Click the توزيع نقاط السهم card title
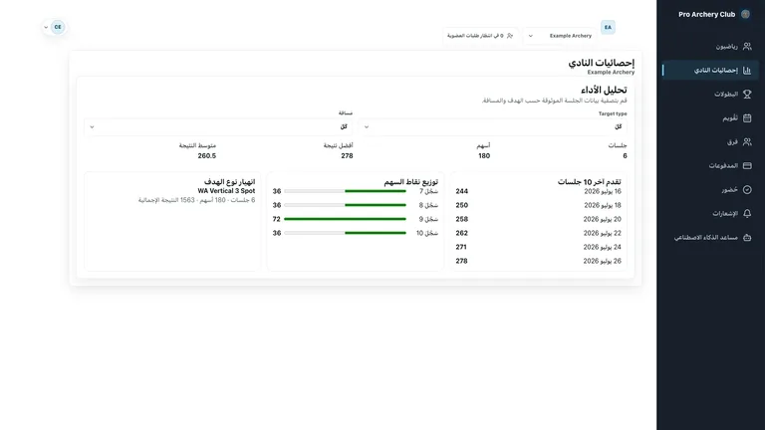This screenshot has height=430, width=765. (410, 182)
